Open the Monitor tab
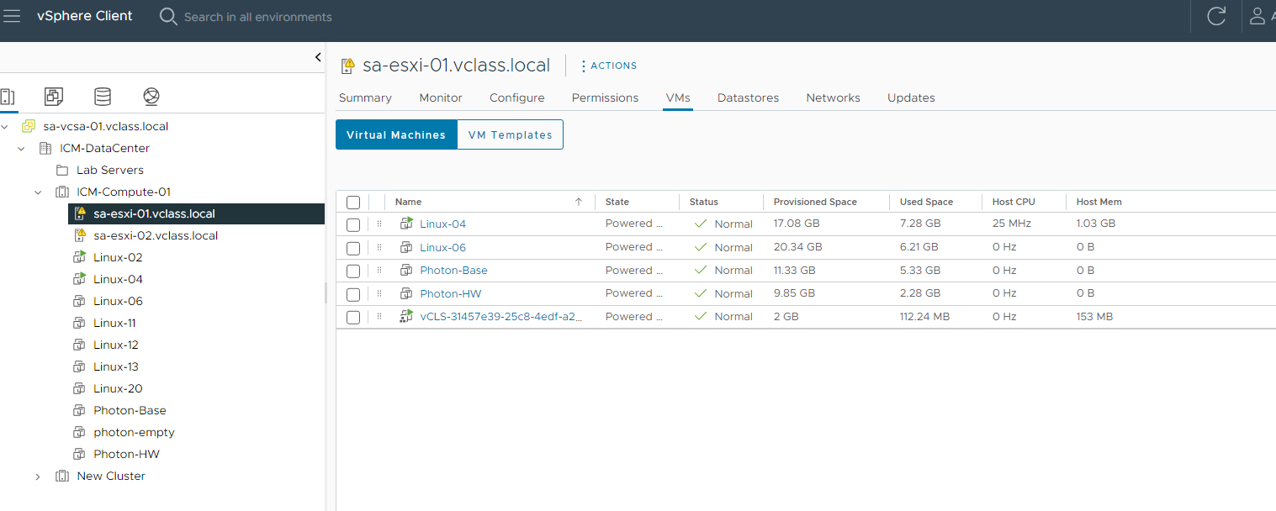The image size is (1276, 511). tap(441, 97)
